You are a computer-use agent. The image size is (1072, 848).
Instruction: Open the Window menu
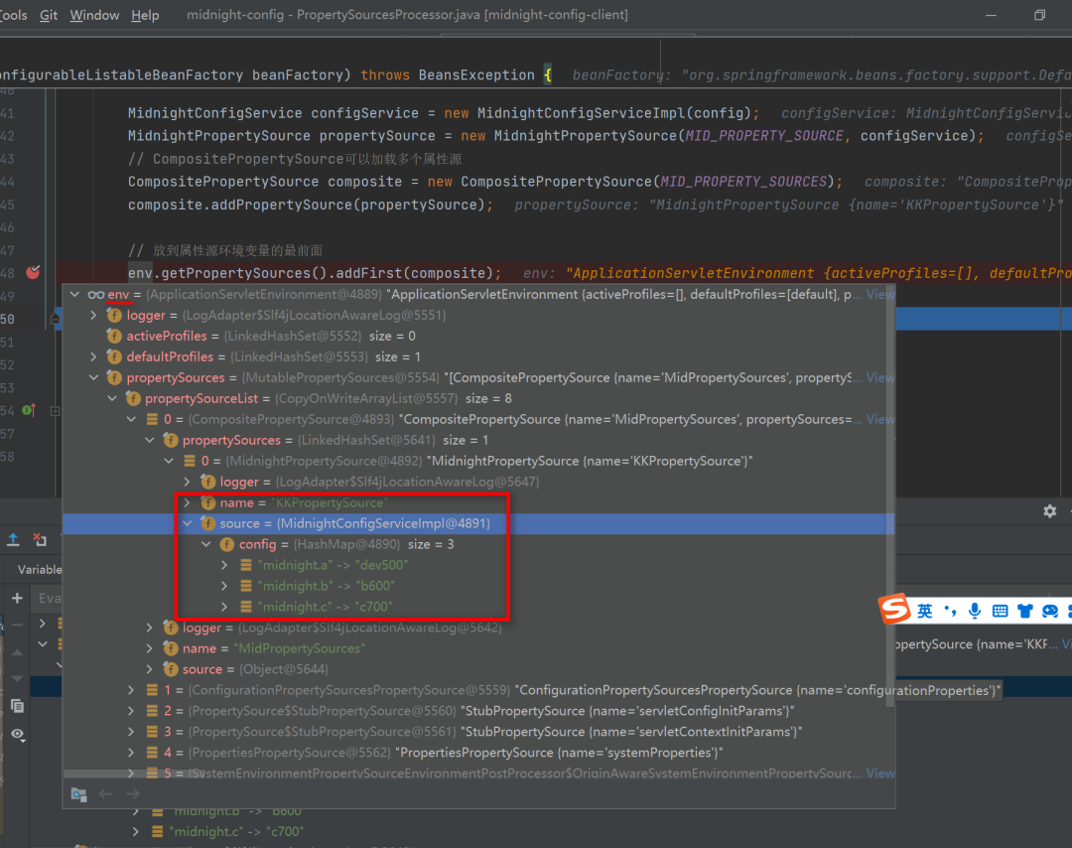pos(94,15)
